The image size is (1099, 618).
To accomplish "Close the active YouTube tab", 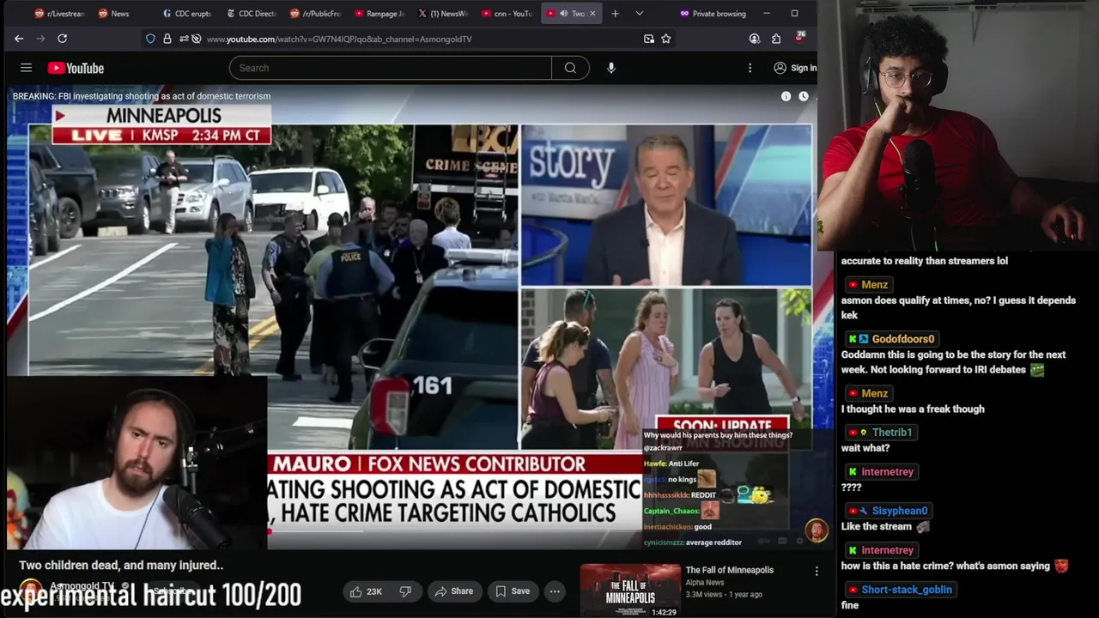I will pos(592,14).
